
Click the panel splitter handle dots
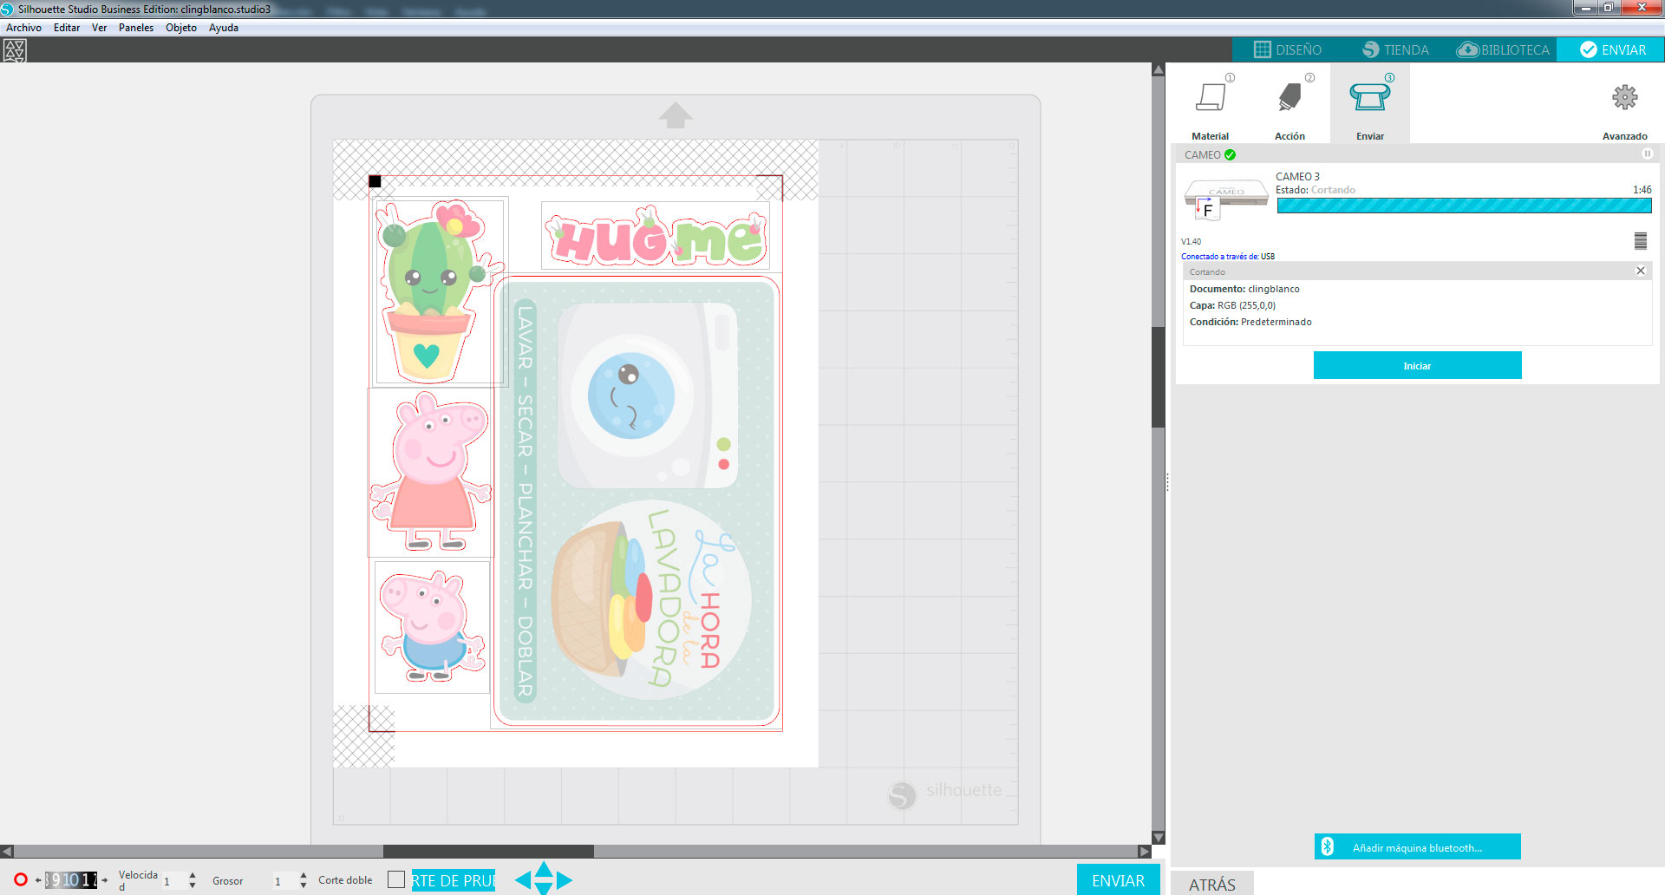point(1167,482)
